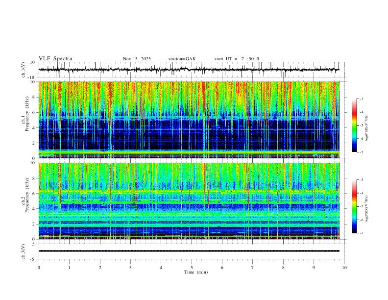The height and width of the screenshot is (300, 388).
Task: Click the "station=GAK" header text
Action: (182, 59)
